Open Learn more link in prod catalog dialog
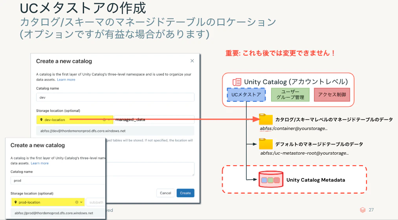The height and width of the screenshot is (220, 398). tap(40, 163)
